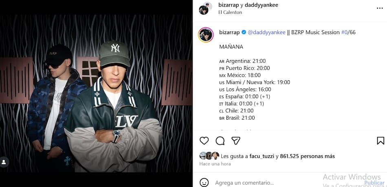View facu_tuzzi's profile from likes
This screenshot has width=387, height=187.
pyautogui.click(x=262, y=156)
